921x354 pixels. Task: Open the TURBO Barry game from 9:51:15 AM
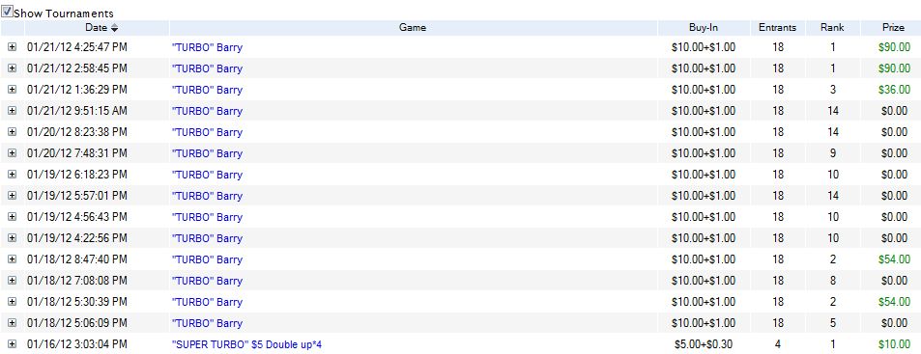pos(207,111)
